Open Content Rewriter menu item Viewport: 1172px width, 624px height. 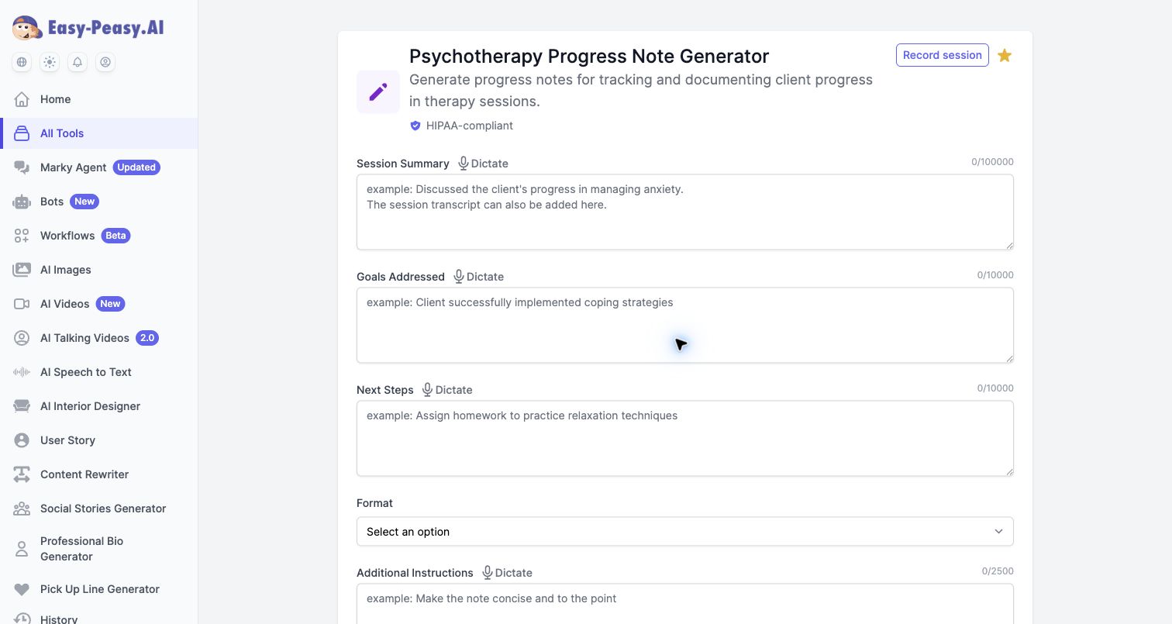pyautogui.click(x=99, y=474)
